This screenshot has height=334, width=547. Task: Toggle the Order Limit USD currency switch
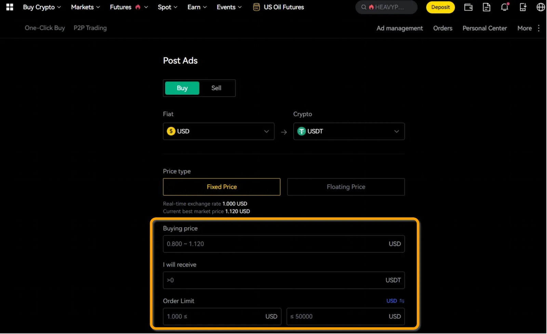[x=395, y=301]
